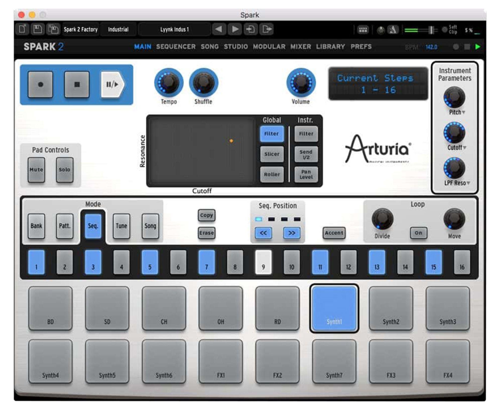Toggle the Accent button
Image resolution: width=502 pixels, height=409 pixels.
334,233
